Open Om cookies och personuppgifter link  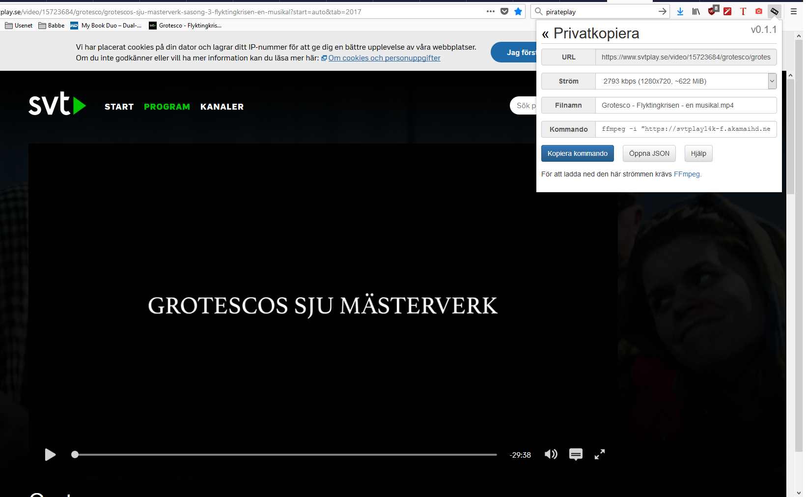384,58
